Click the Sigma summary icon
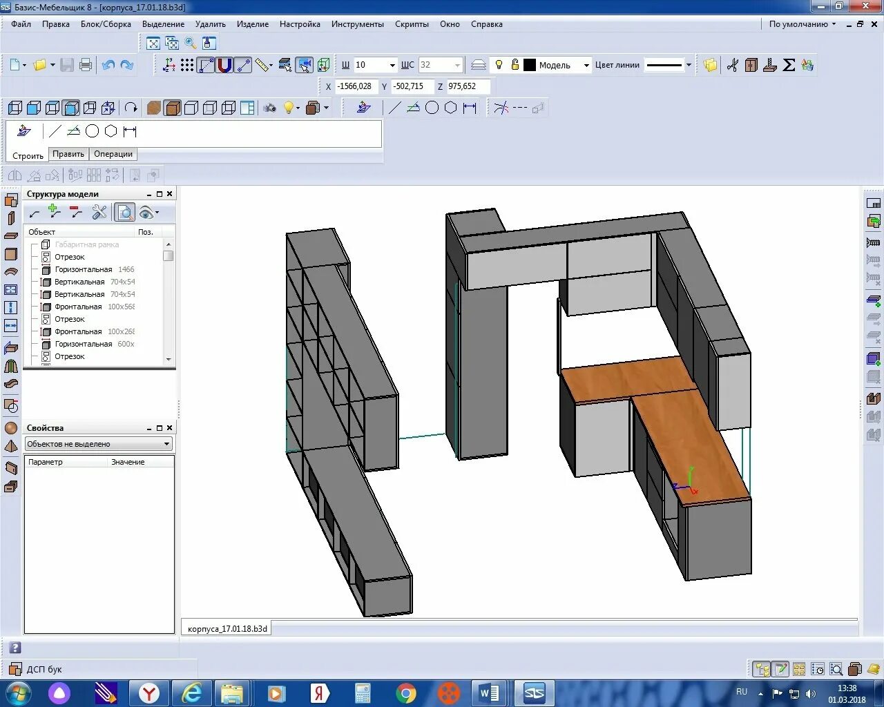The image size is (884, 707). coord(789,65)
